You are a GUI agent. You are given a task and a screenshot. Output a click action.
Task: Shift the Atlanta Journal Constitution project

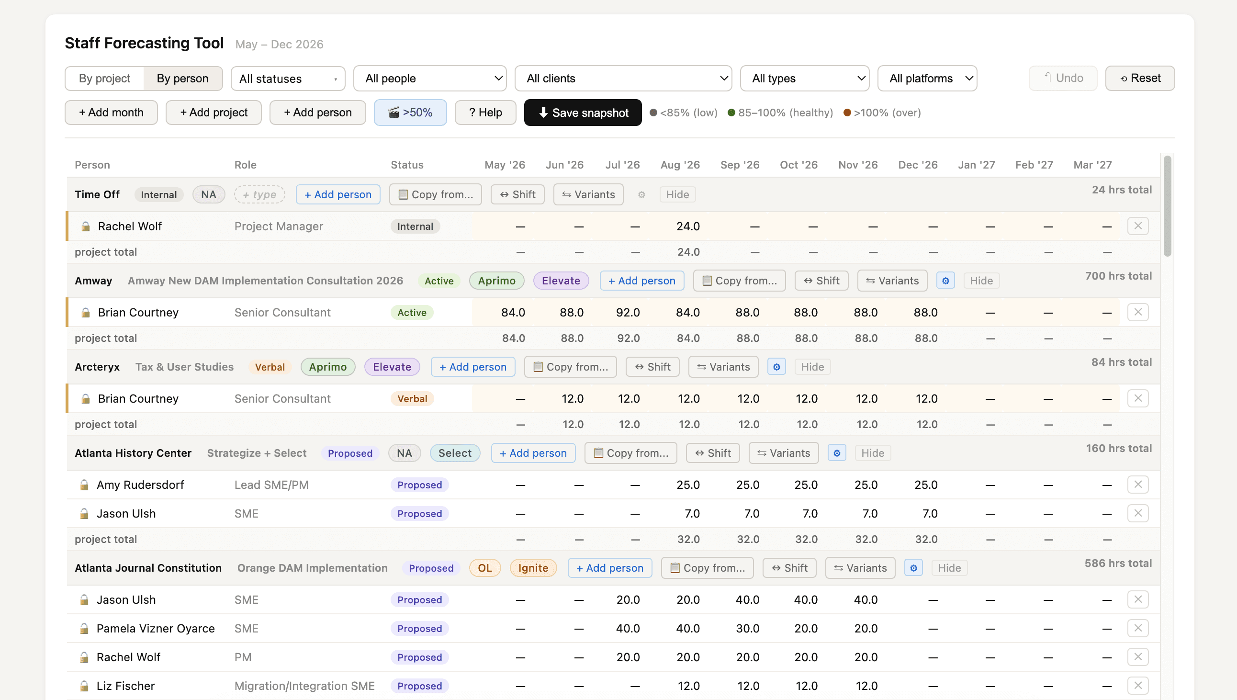789,568
